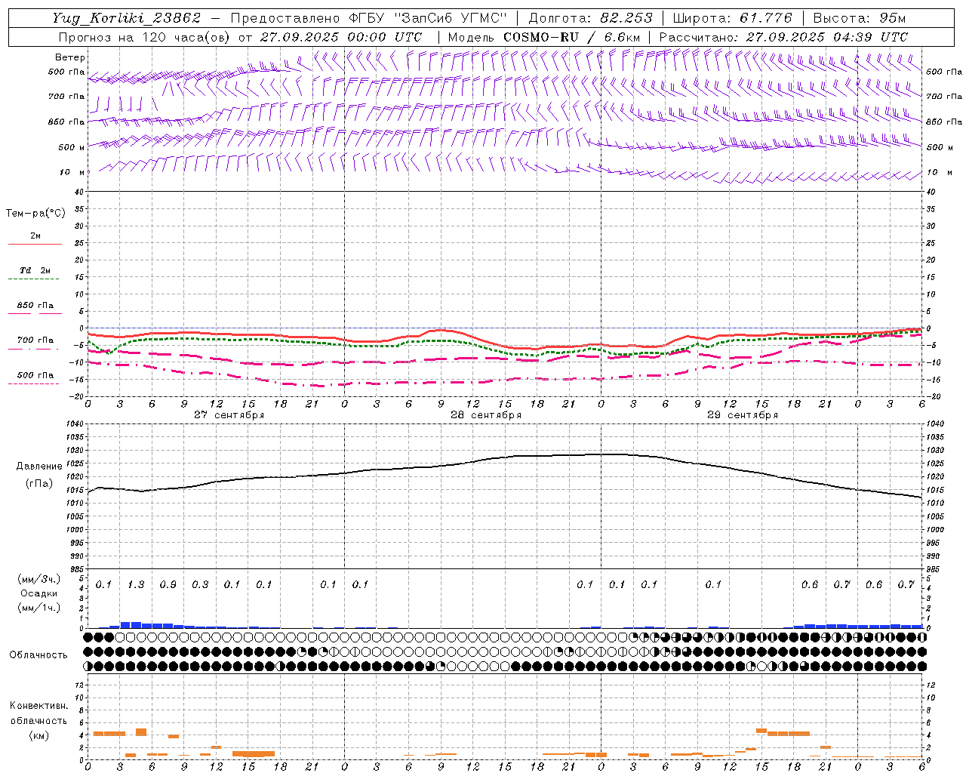
Task: Click the Ветер panel label
Action: pos(70,57)
